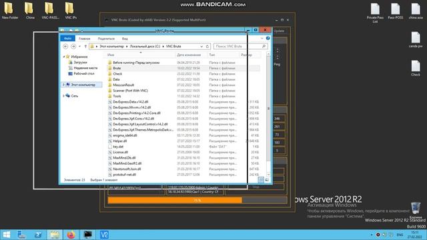427x240 pixels.
Task: Open the Вид ribbon tab
Action: pos(125,39)
